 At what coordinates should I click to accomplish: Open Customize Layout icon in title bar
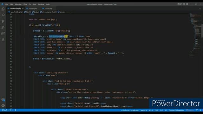(x=187, y=4)
